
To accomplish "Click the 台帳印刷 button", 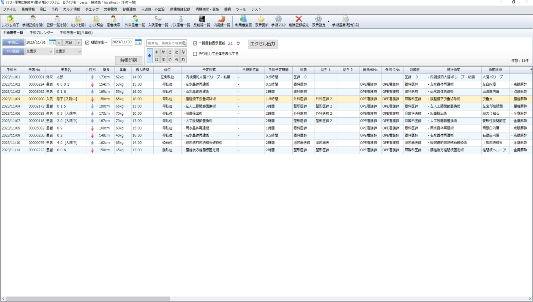I will [x=128, y=60].
